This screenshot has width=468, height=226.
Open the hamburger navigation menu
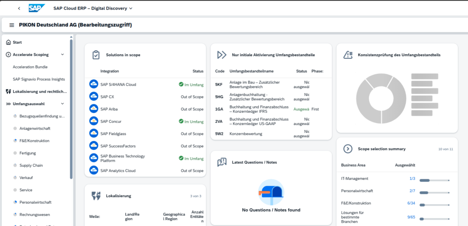click(x=11, y=25)
